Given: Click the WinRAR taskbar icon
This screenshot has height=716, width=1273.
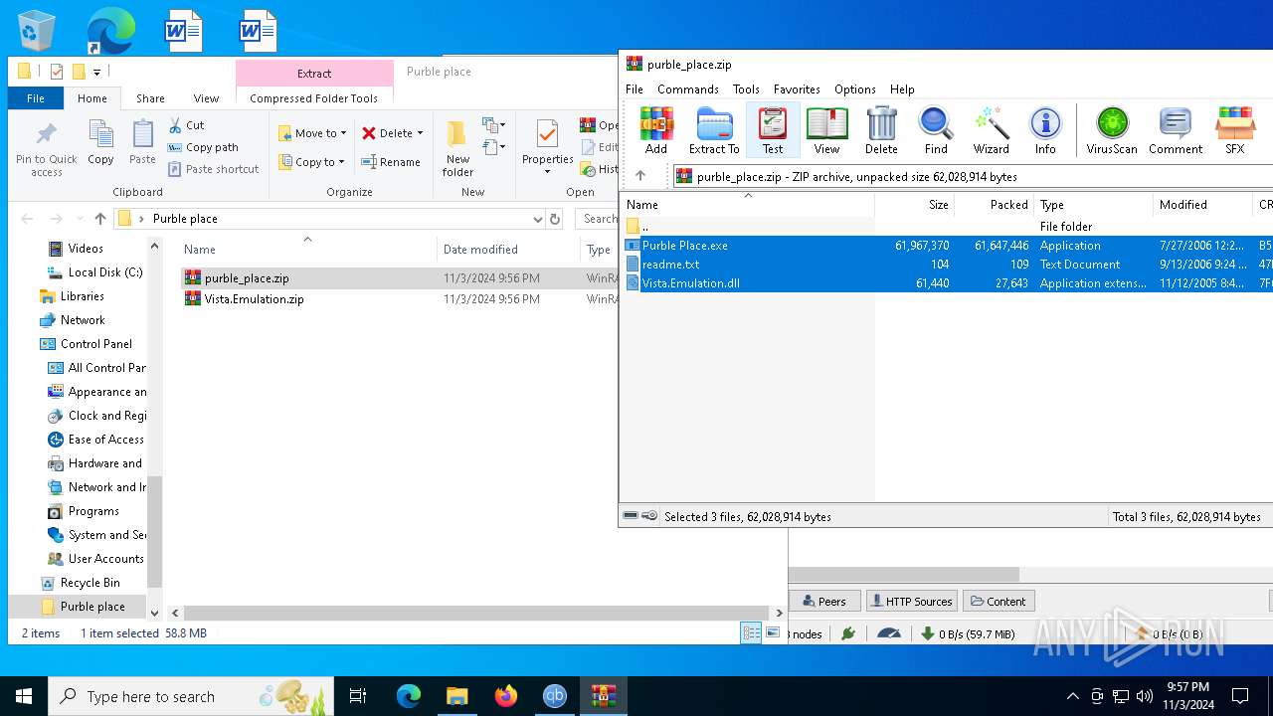Looking at the screenshot, I should [603, 696].
